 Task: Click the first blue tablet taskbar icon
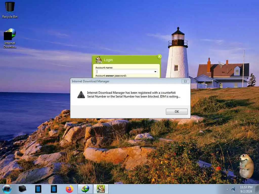coord(38,189)
